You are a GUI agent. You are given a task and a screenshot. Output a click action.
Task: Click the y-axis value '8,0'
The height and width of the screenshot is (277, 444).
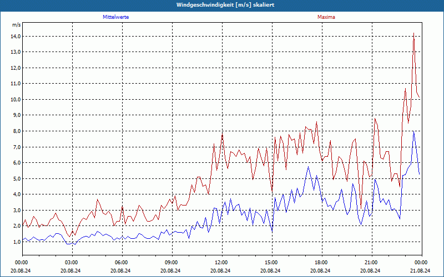click(17, 131)
